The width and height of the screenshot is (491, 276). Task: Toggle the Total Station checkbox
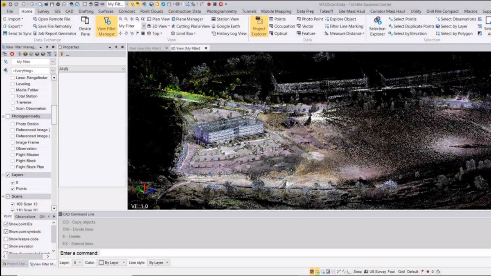coord(13,96)
